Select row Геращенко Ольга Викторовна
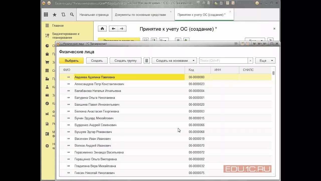Image resolution: width=321 pixels, height=181 pixels. [x=166, y=159]
